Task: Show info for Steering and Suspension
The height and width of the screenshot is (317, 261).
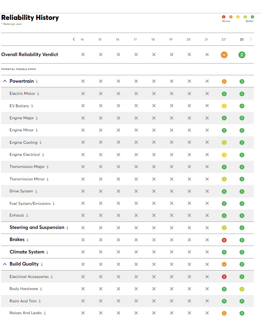Action: click(x=67, y=228)
